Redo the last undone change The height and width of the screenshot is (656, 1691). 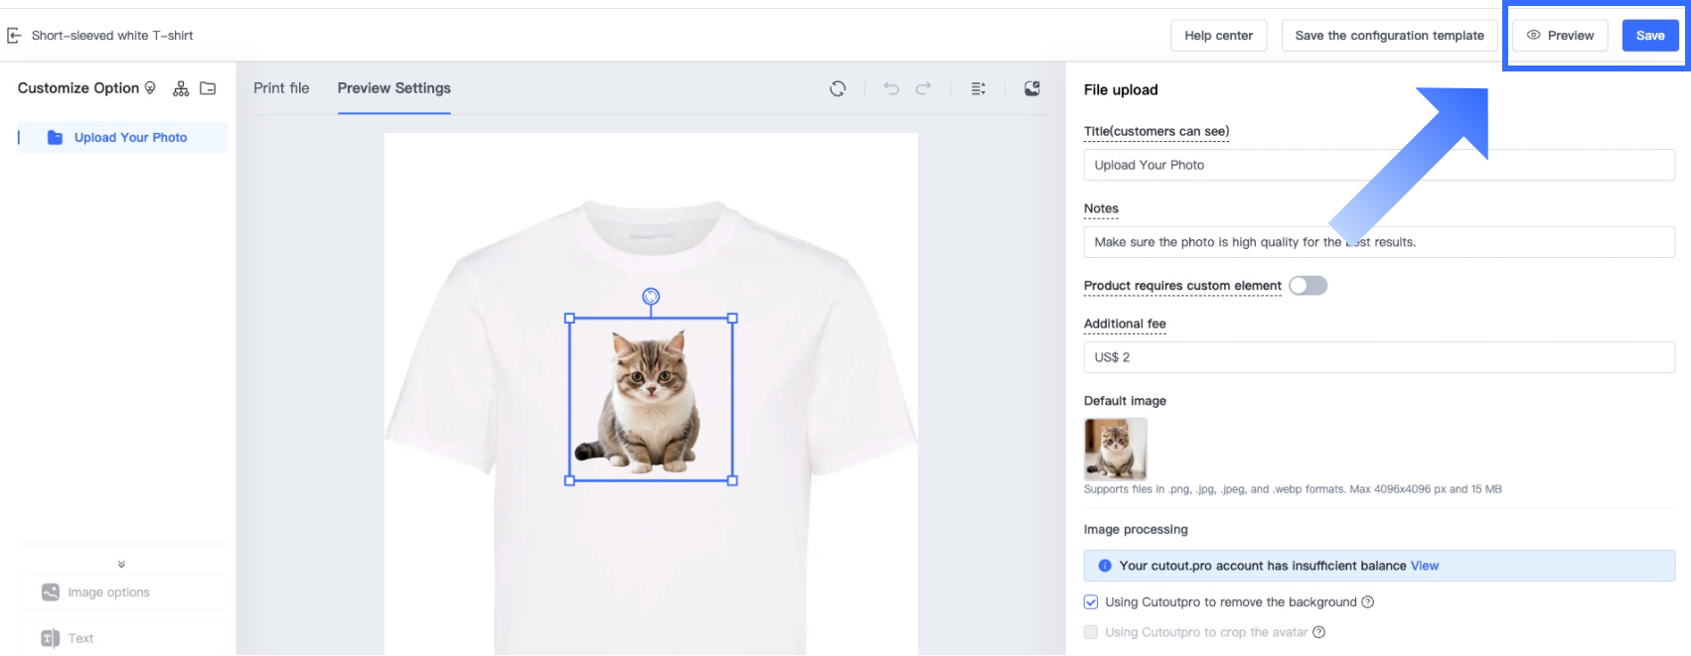click(923, 88)
